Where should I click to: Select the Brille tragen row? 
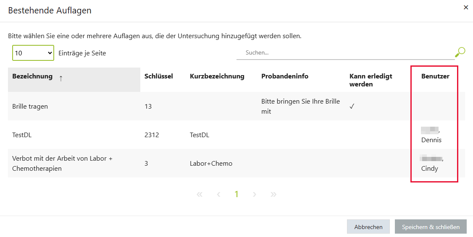tap(236, 106)
